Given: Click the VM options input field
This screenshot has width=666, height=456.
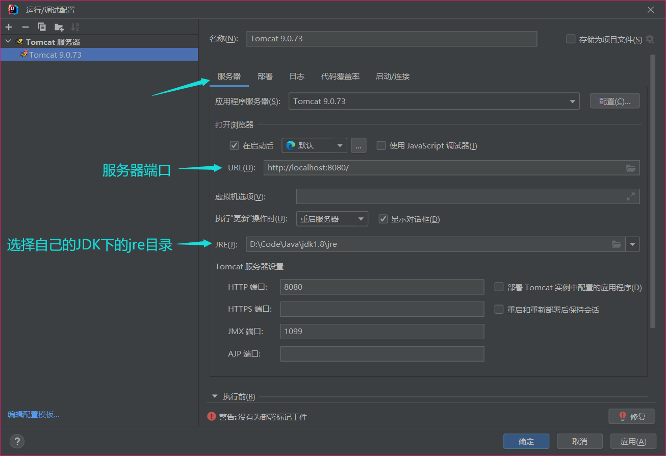Looking at the screenshot, I should coord(468,196).
